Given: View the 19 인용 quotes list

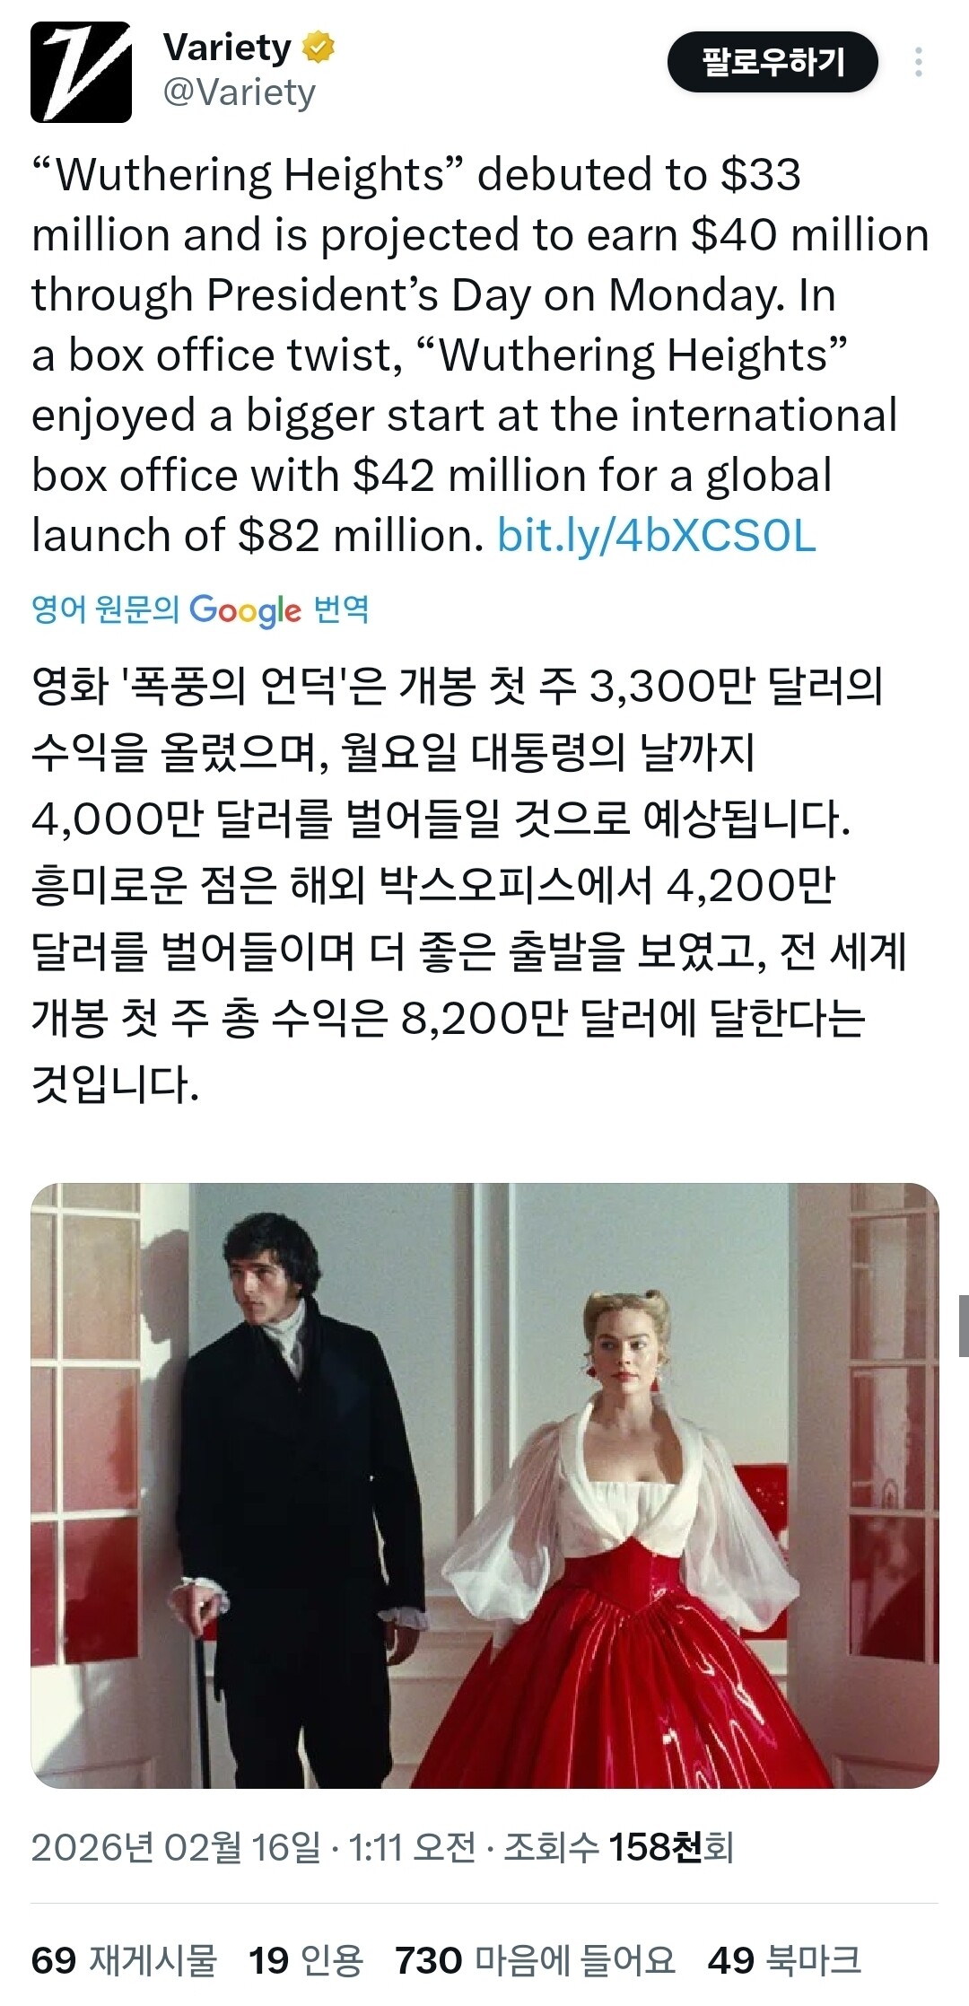Looking at the screenshot, I should click(x=306, y=1959).
